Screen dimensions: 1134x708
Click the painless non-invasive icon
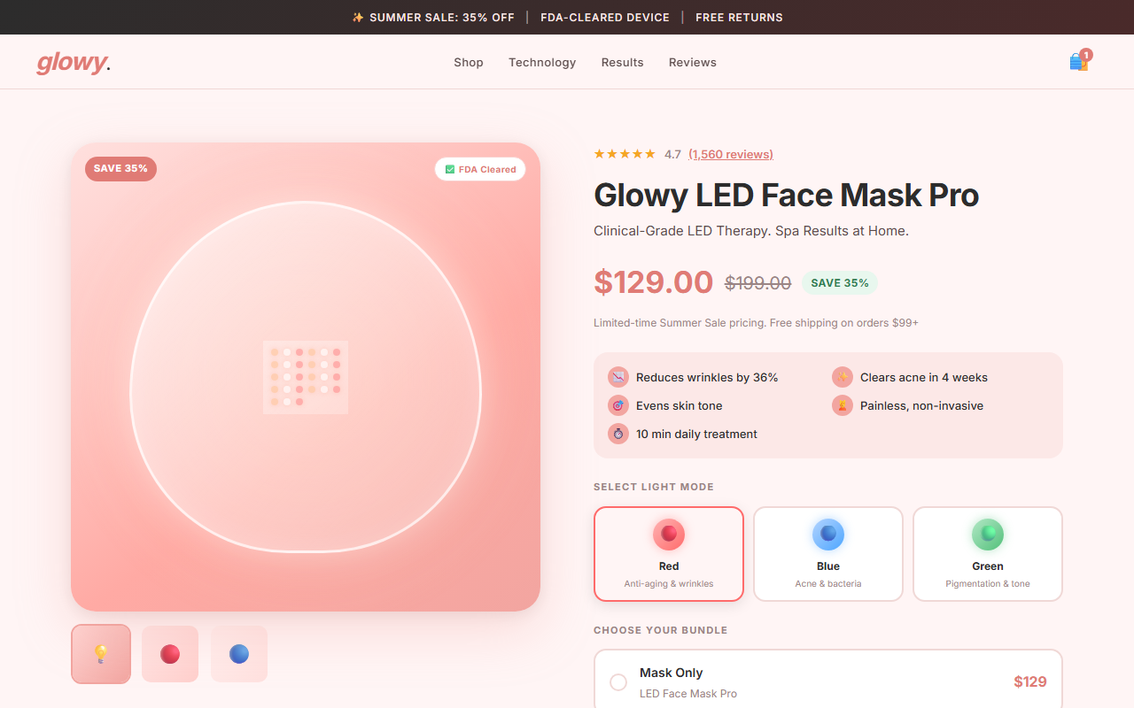(x=842, y=405)
